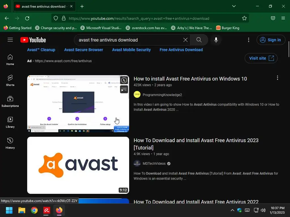Add first video to Watch later

point(124,80)
